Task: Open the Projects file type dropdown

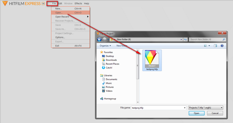Action: click(x=206, y=108)
